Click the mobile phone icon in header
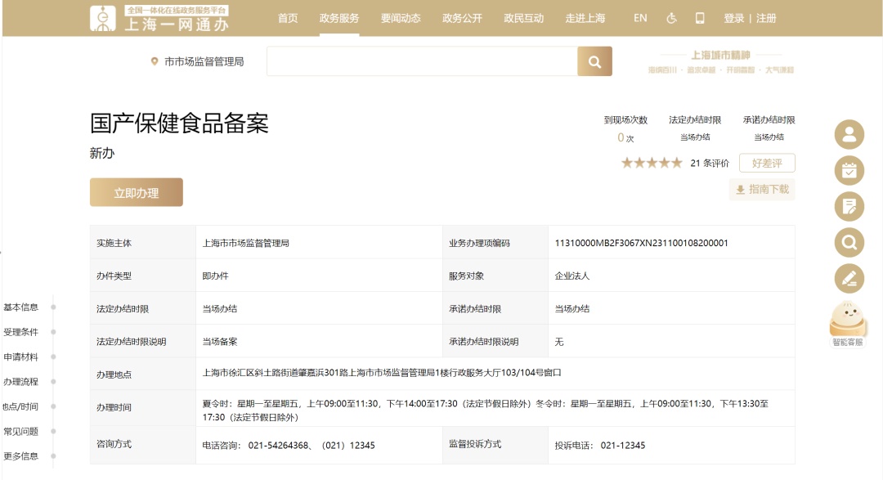The image size is (883, 480). [x=700, y=18]
